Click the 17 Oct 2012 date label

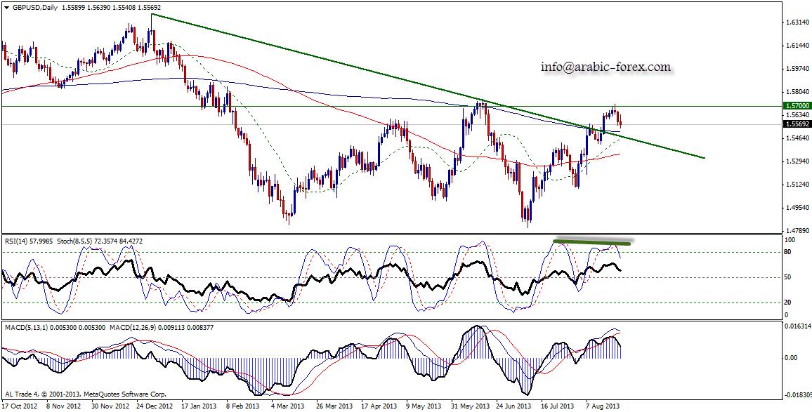tap(18, 406)
